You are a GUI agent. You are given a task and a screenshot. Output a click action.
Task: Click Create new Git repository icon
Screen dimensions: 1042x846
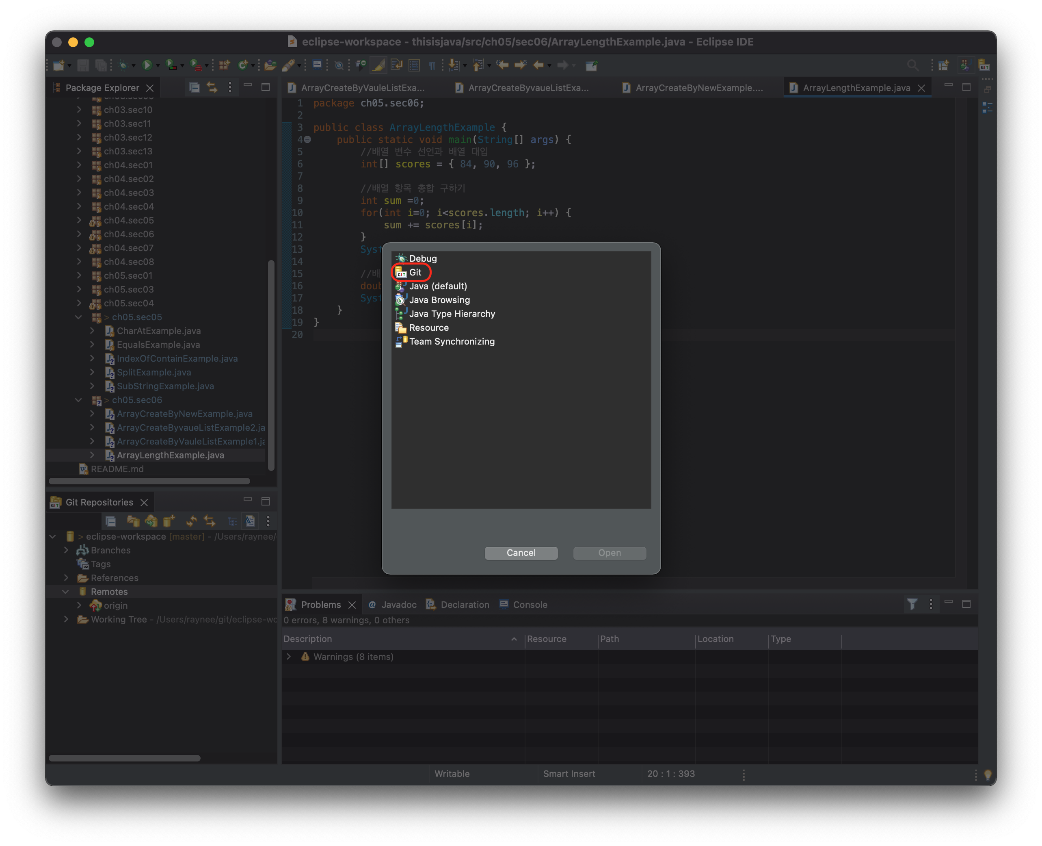[169, 521]
